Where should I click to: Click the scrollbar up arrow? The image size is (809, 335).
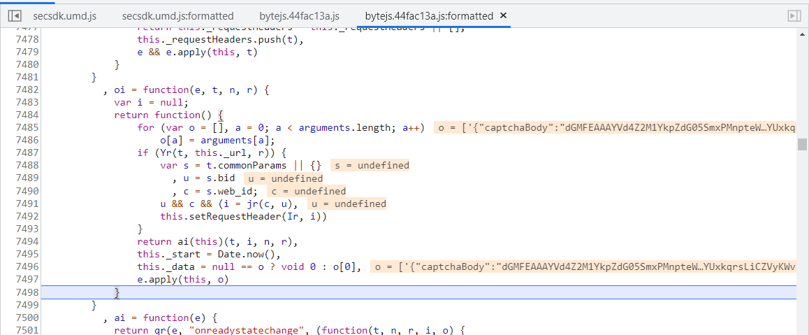pos(801,34)
